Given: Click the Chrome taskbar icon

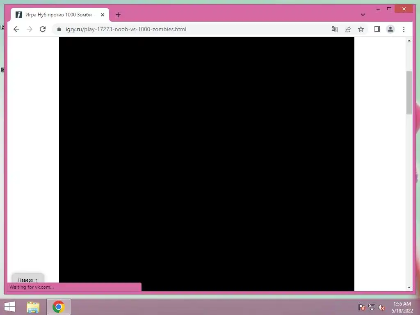Looking at the screenshot, I should click(x=59, y=307).
